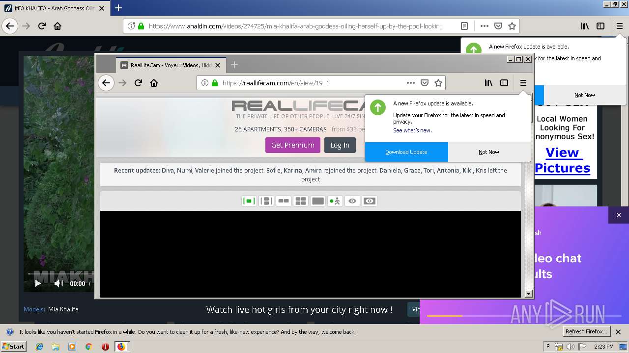Select the MIA KHALIFA tab in rear window
629x353 pixels.
(55, 8)
